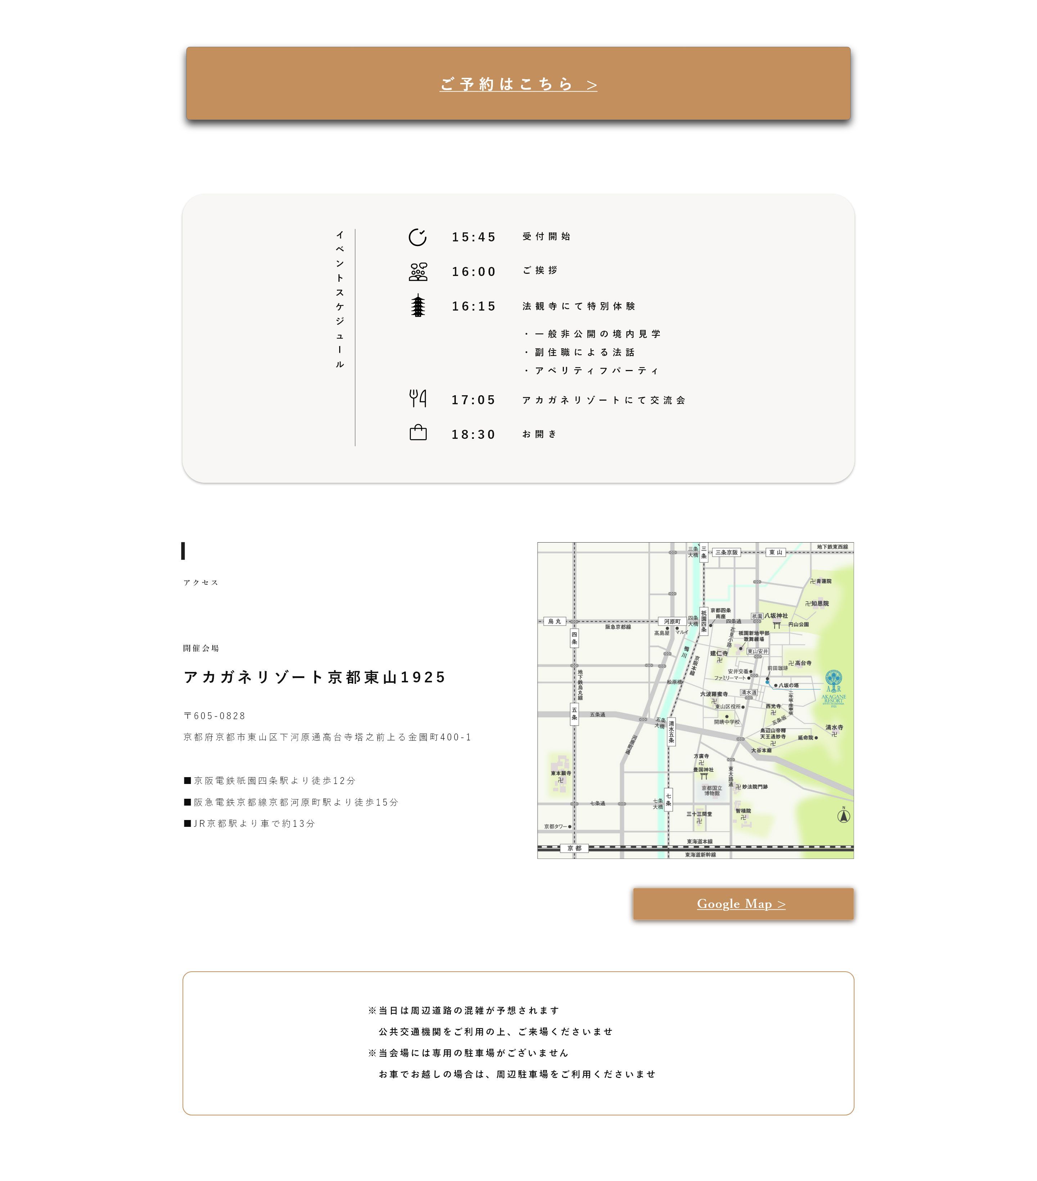
Task: Select the 15:45 time text
Action: coord(473,237)
